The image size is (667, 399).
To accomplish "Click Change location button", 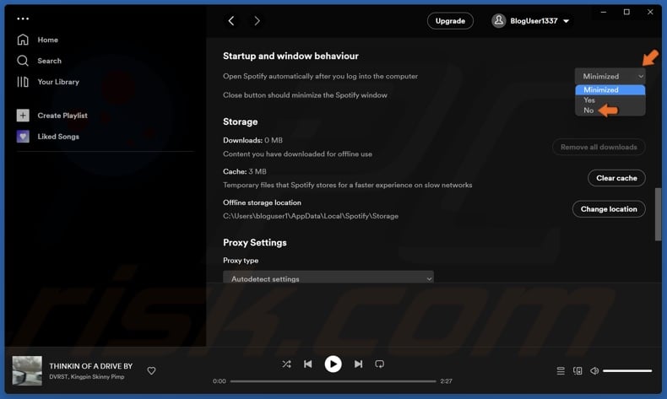I will point(609,209).
